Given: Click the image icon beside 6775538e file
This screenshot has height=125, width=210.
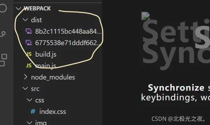Looking at the screenshot, I should coord(29,43).
